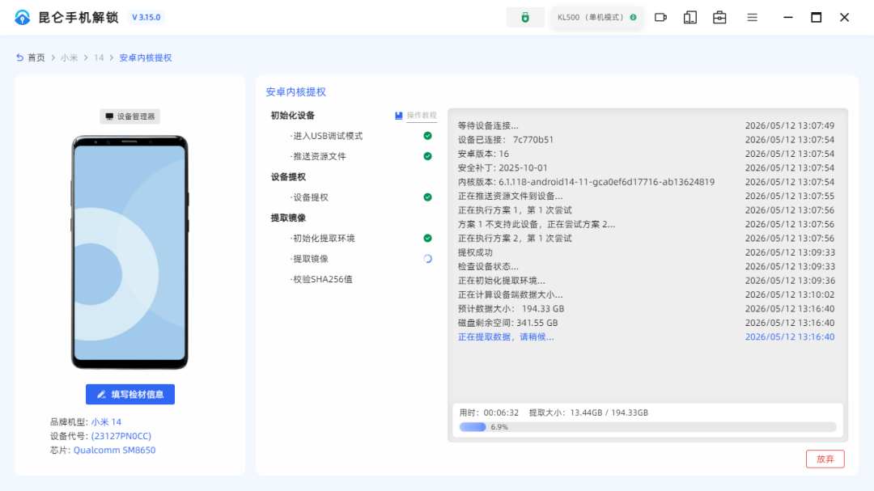This screenshot has width=874, height=491.
Task: Click the green device connection icon
Action: pyautogui.click(x=525, y=17)
